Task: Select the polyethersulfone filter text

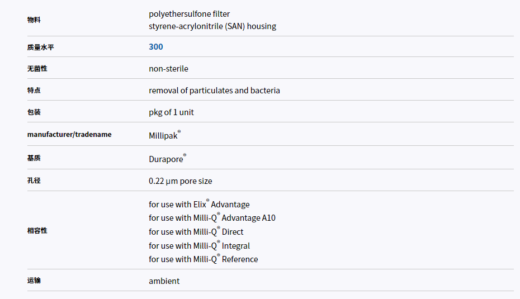Action: point(190,14)
